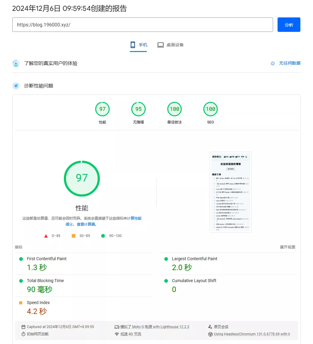Image resolution: width=313 pixels, height=344 pixels.
Task: Click the 2.0 秒 LCP value
Action: tap(182, 267)
